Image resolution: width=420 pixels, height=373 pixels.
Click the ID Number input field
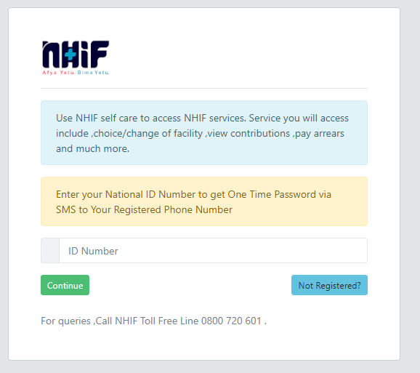[x=213, y=251]
